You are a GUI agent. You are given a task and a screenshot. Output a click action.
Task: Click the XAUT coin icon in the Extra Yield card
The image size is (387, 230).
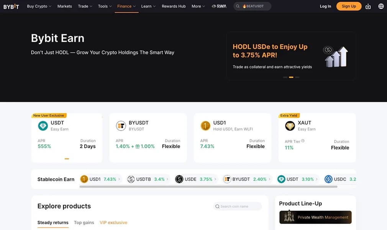(x=290, y=126)
